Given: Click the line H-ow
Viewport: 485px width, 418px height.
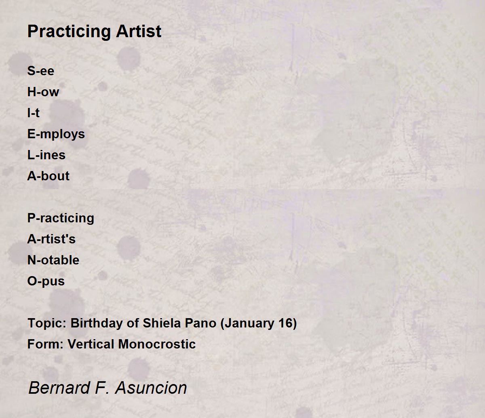Looking at the screenshot, I should point(43,92).
